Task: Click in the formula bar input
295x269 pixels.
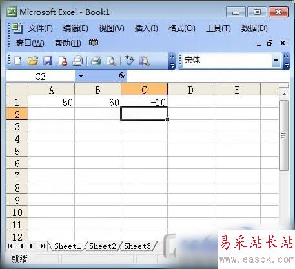Action: pyautogui.click(x=208, y=76)
